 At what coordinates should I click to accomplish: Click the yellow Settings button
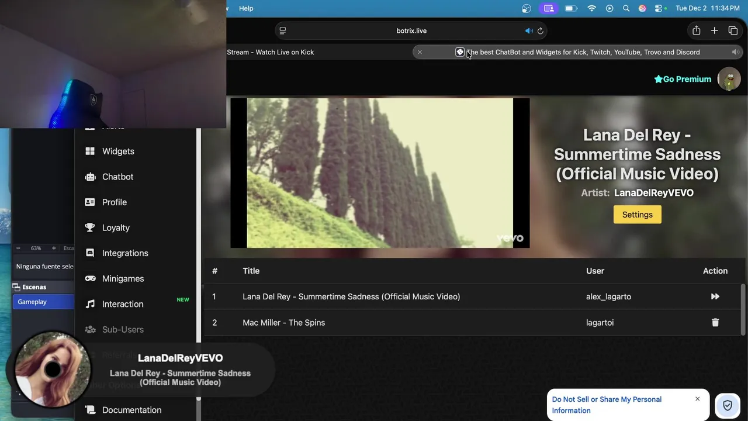coord(637,215)
